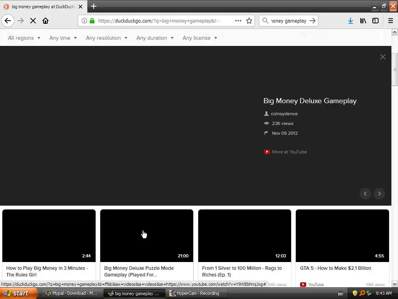
Task: Click the YouTube logo under the GTA 5 card
Action: pos(303,285)
